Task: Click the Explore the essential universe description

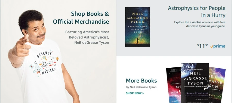Action: tap(200, 24)
